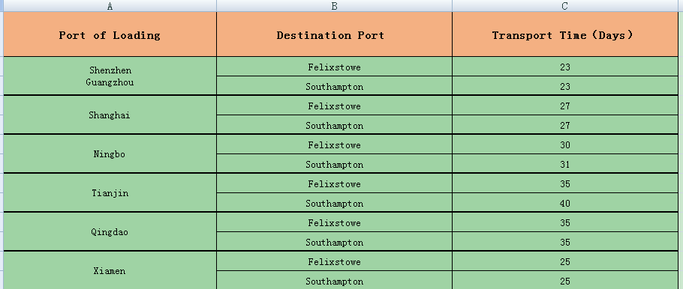Select Southampton in the Tianjin row
Viewport: 683px width, 289px height.
(x=334, y=203)
